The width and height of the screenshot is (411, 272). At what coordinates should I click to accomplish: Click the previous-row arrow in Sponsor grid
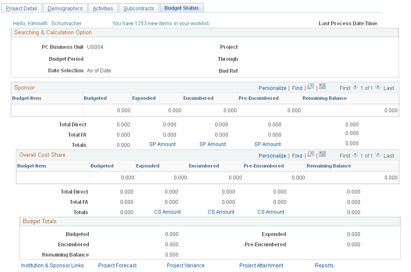pyautogui.click(x=355, y=87)
